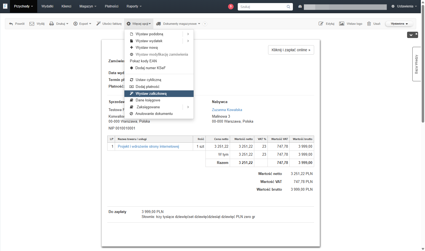Go to the Wydatki section

click(47, 6)
